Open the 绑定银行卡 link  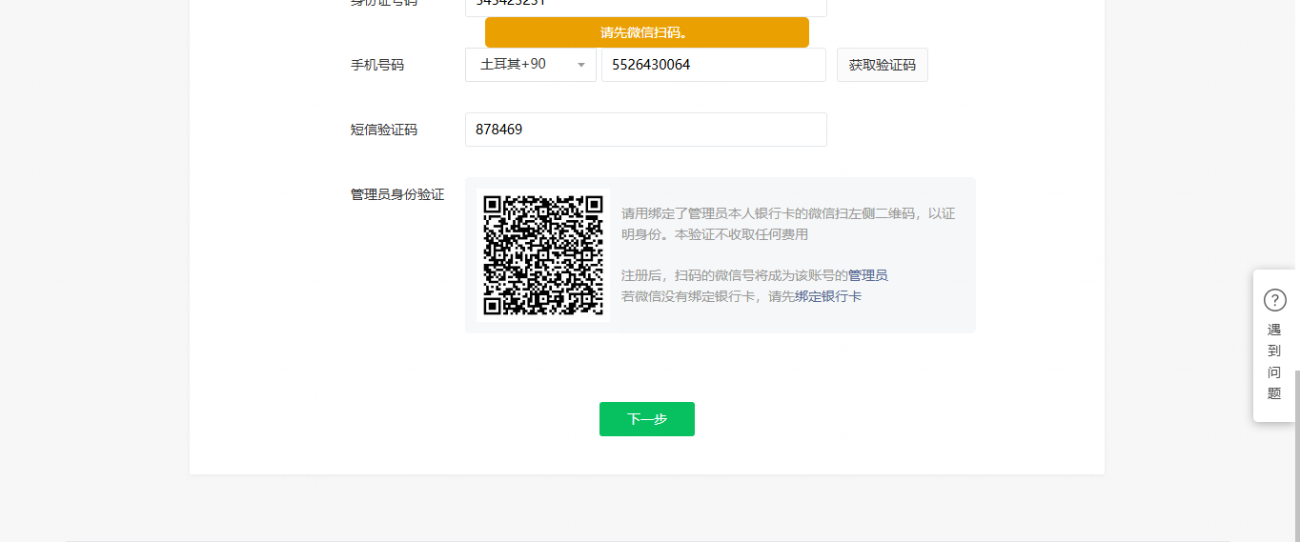(x=828, y=296)
